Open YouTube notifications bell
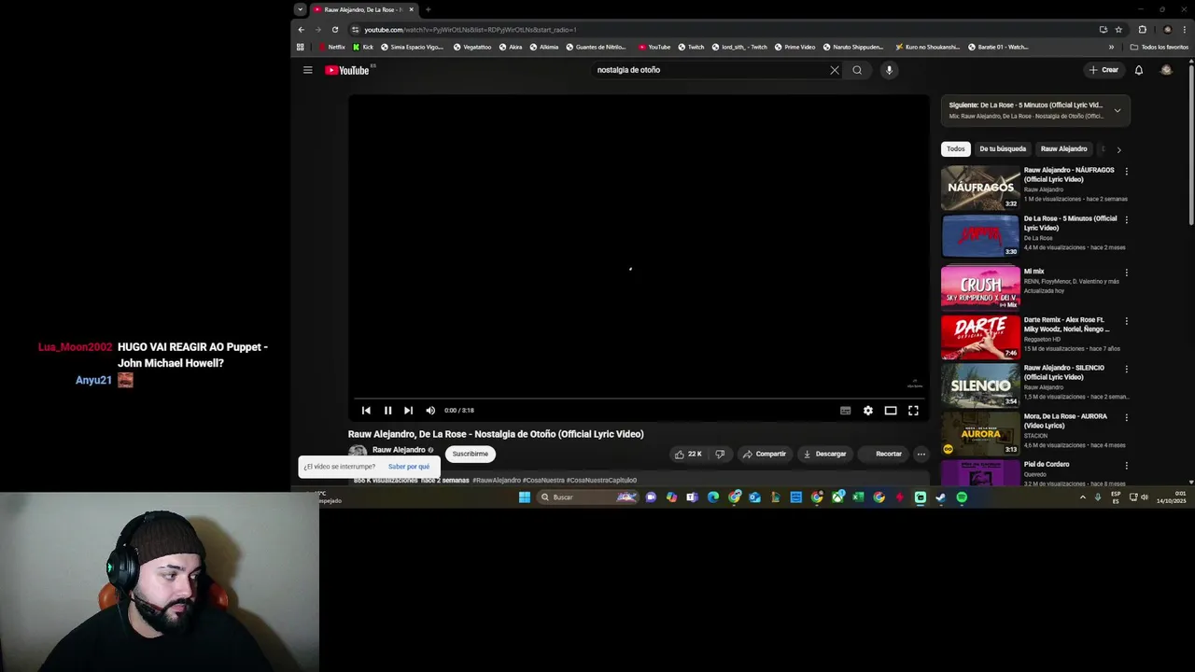Image resolution: width=1195 pixels, height=672 pixels. [x=1138, y=70]
